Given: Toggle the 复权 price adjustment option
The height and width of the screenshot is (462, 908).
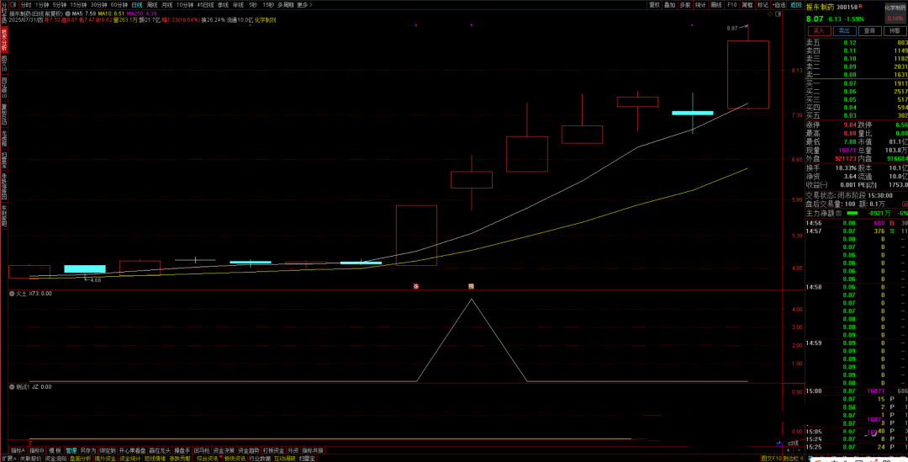Looking at the screenshot, I should [654, 4].
